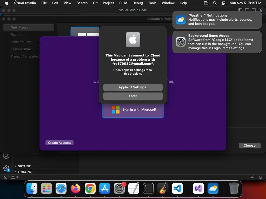Open the View menu
Image resolution: width=266 pixels, height=199 pixels.
67,3
